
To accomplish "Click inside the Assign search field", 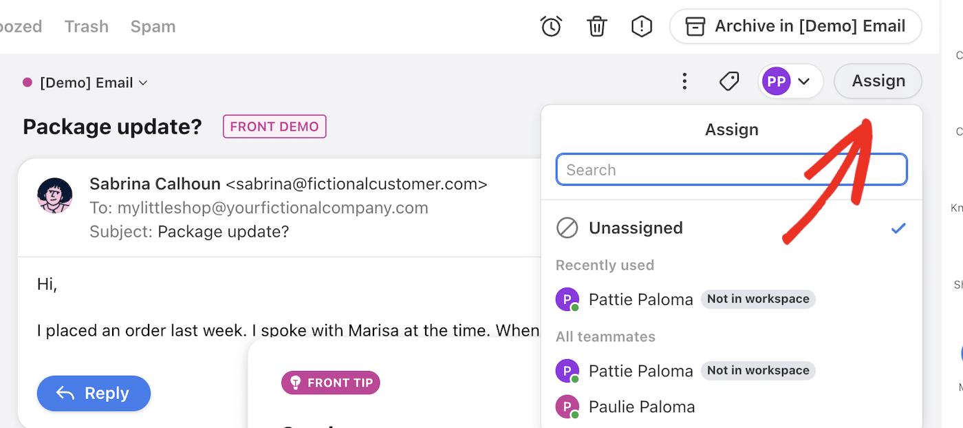I will 731,169.
